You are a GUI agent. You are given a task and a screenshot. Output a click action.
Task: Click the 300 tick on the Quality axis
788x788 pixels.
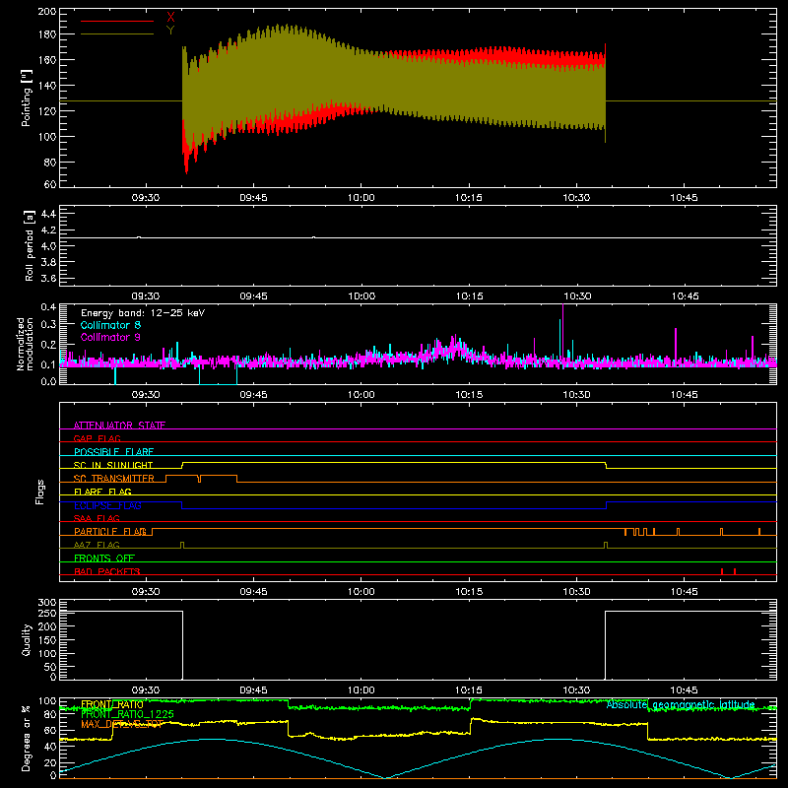47,603
